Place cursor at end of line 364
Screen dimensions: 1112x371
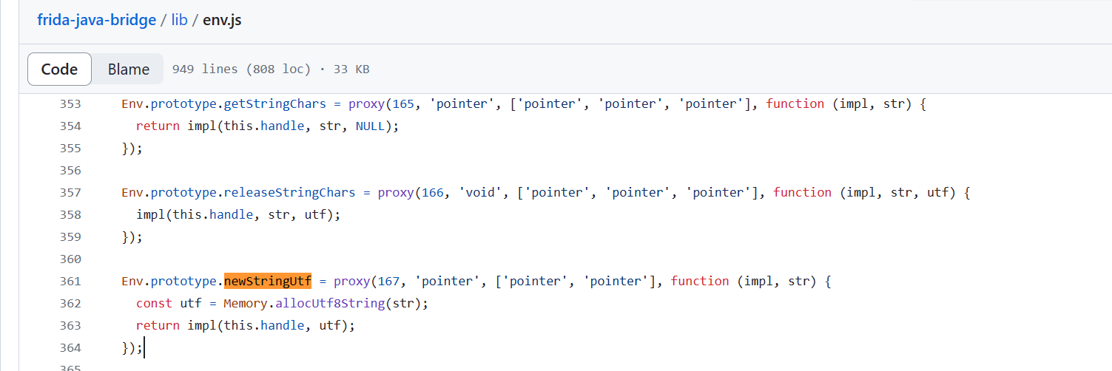(x=144, y=348)
